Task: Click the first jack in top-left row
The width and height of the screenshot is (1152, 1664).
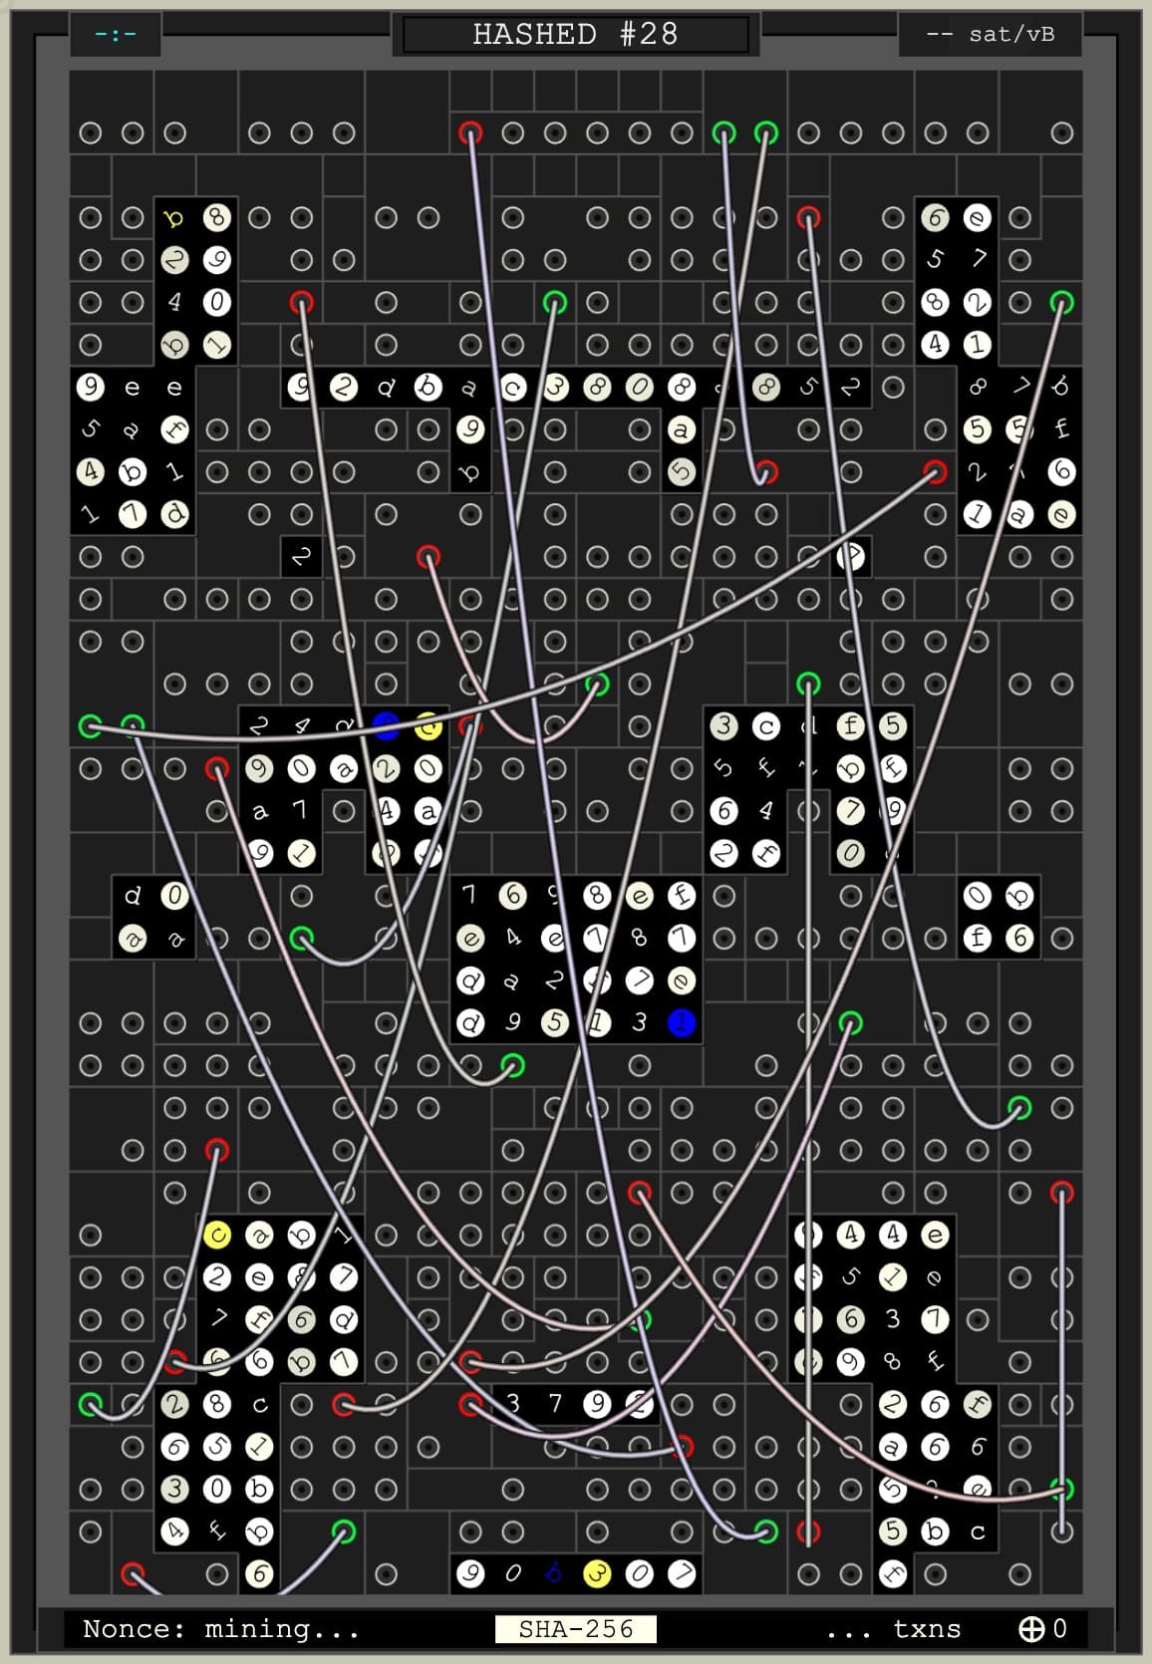Action: point(91,133)
